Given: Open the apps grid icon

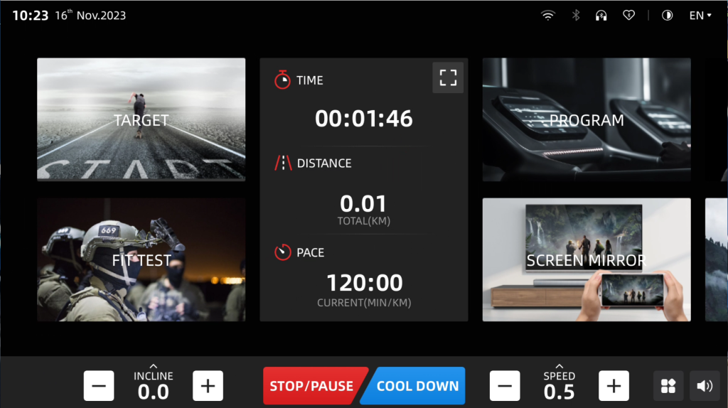Looking at the screenshot, I should pos(668,386).
